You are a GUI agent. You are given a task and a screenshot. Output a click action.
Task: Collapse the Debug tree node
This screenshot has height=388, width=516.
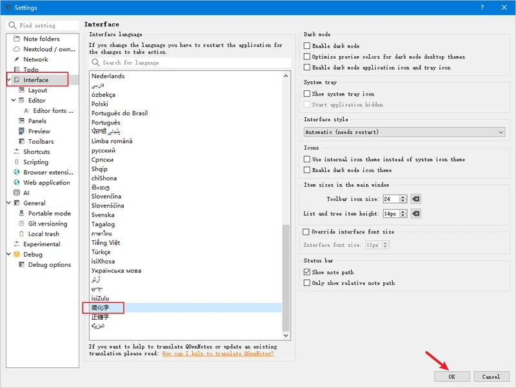click(9, 254)
